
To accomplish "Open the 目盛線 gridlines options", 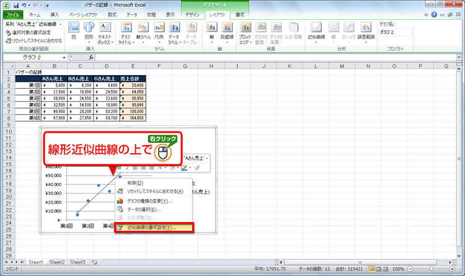I will pyautogui.click(x=227, y=33).
